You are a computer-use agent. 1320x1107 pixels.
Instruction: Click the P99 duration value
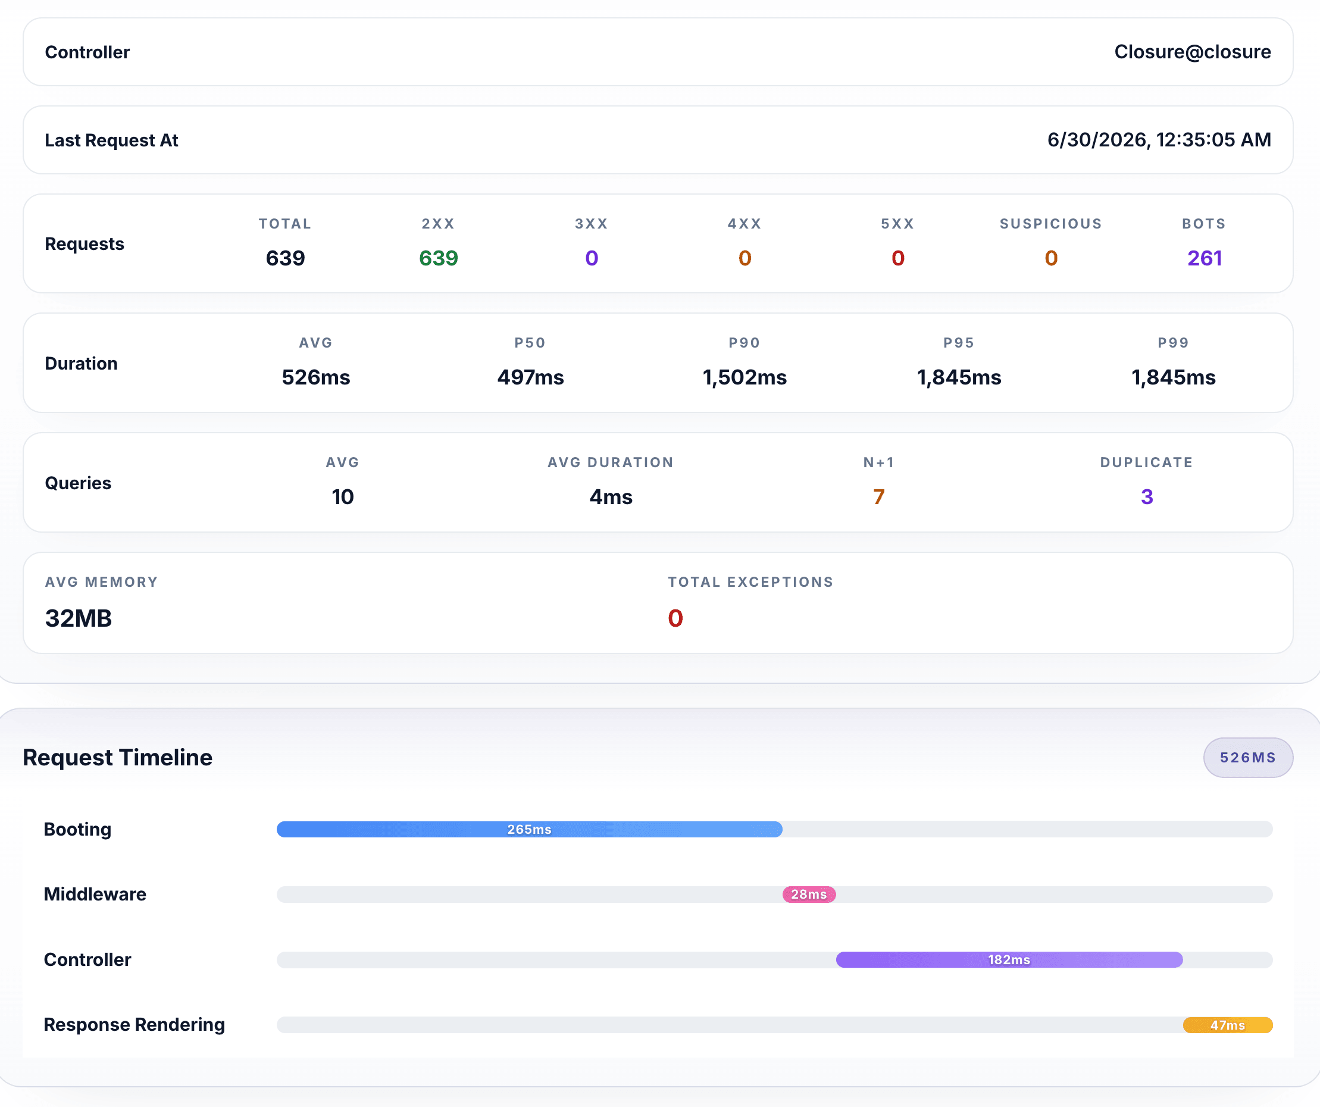tap(1173, 377)
